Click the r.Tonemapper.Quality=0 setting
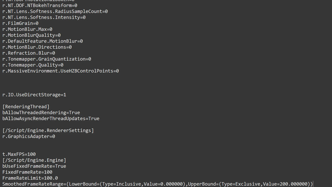Screen dimensions: 332x187 tap(33, 65)
